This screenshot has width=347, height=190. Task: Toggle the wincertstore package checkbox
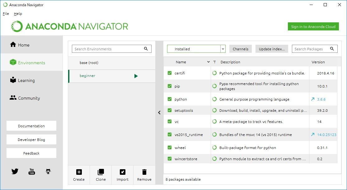point(170,159)
